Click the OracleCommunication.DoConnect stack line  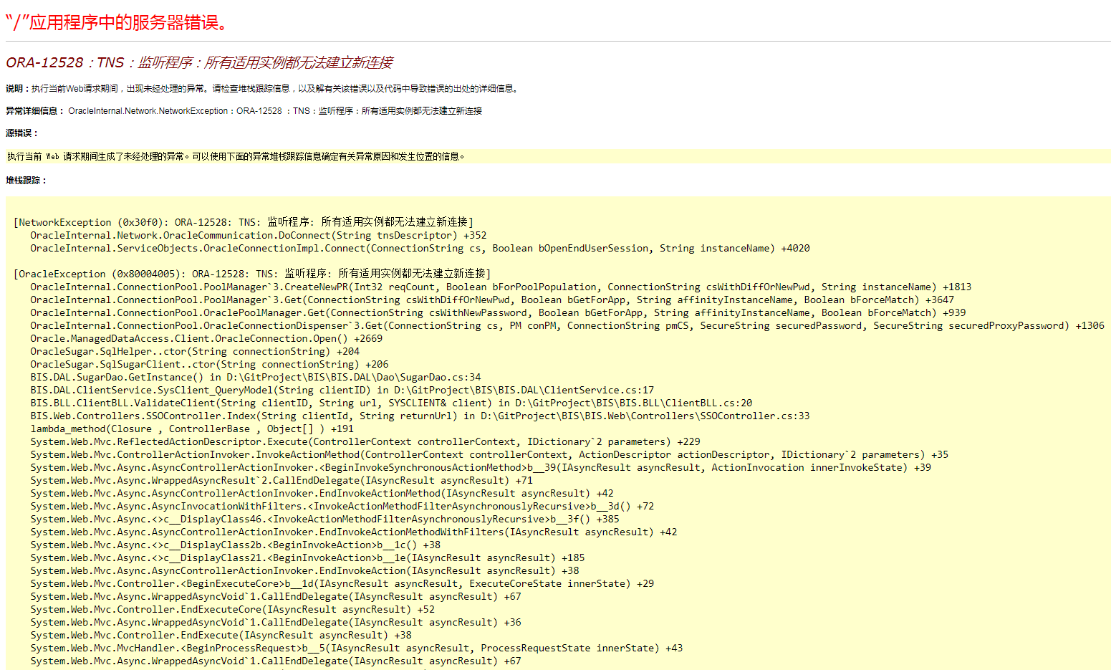pos(258,235)
